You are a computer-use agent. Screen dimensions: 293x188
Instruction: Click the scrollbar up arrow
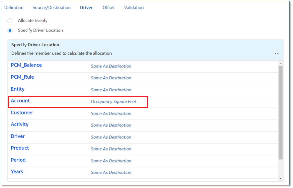point(280,63)
